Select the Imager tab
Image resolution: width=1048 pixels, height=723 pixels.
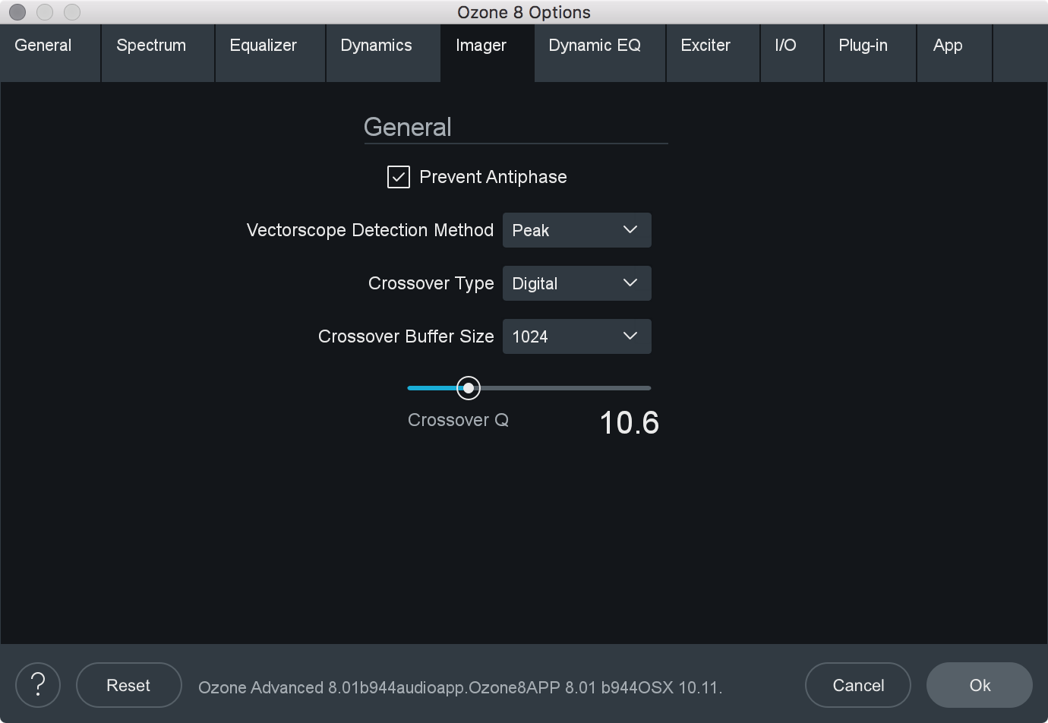(x=488, y=53)
